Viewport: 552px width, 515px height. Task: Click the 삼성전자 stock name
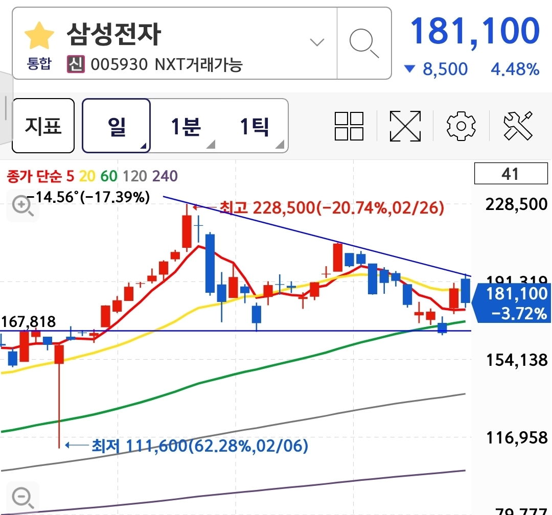coord(113,35)
